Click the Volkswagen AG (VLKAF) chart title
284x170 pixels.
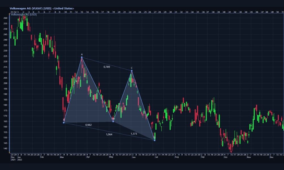coord(42,8)
